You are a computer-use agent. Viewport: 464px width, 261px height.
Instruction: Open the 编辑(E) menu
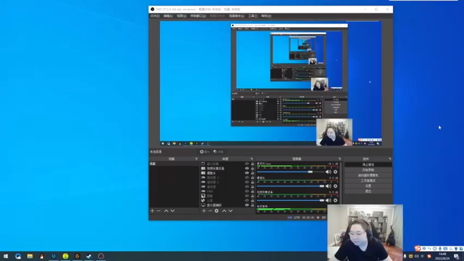pyautogui.click(x=168, y=16)
